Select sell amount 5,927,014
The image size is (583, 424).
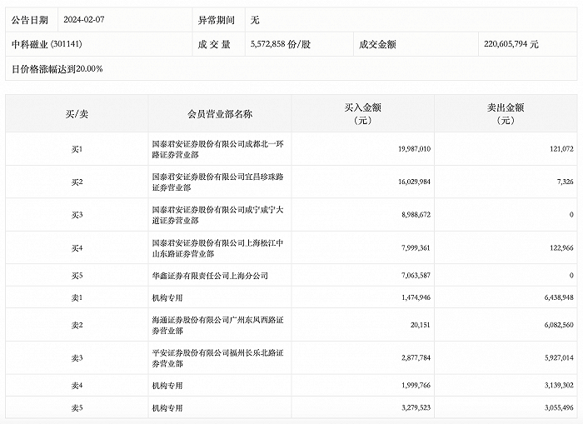click(x=559, y=358)
